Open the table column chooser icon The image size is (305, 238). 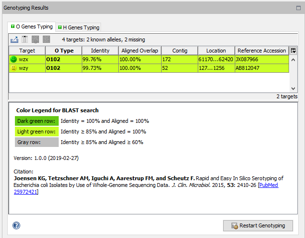pos(293,51)
